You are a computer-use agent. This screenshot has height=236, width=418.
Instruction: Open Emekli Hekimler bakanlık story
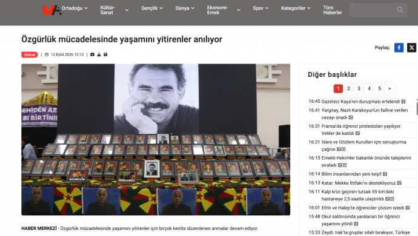pos(366,162)
